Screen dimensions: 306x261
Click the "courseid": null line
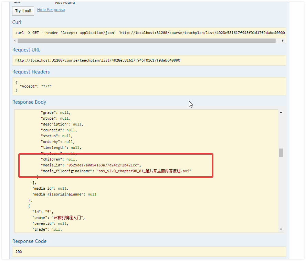59,130
